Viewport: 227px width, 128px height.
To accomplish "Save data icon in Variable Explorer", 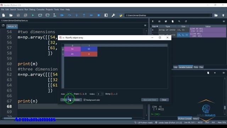I will tap(159, 21).
